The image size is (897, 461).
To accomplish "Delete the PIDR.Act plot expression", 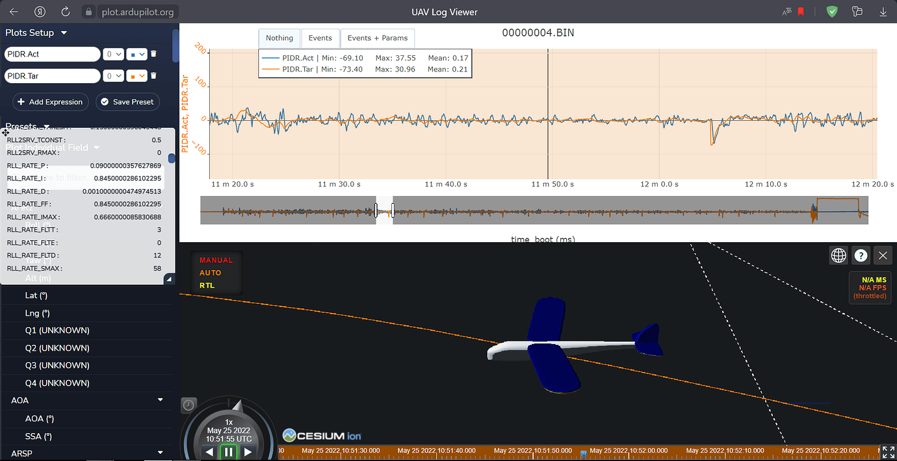I will [153, 55].
